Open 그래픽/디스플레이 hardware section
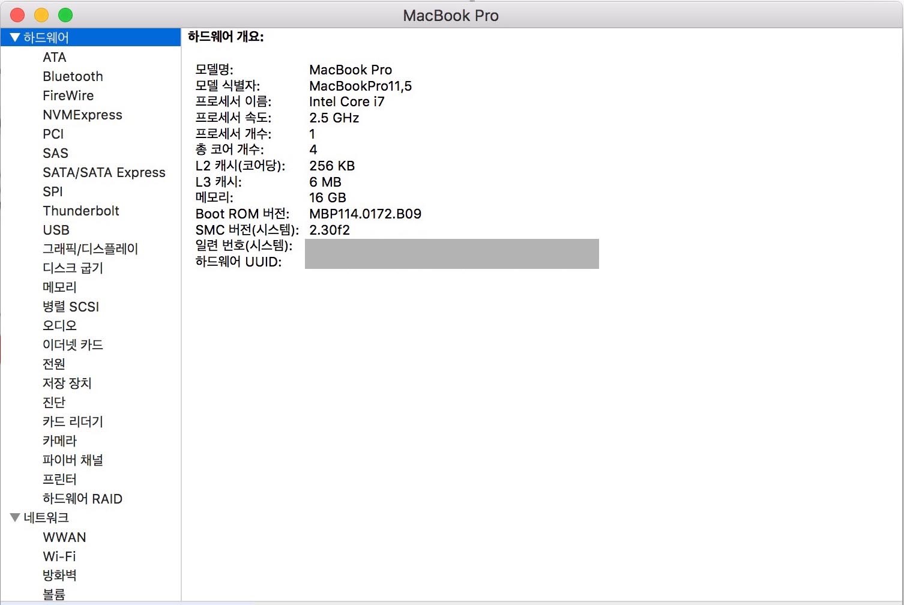 click(90, 249)
